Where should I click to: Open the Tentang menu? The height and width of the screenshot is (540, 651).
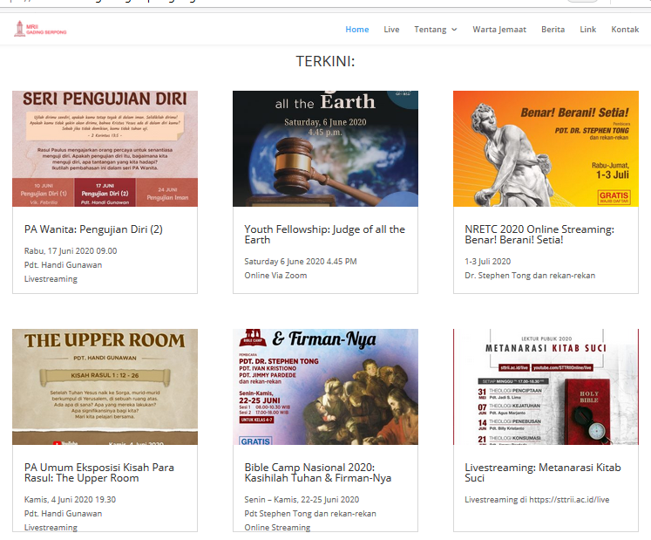tap(431, 30)
